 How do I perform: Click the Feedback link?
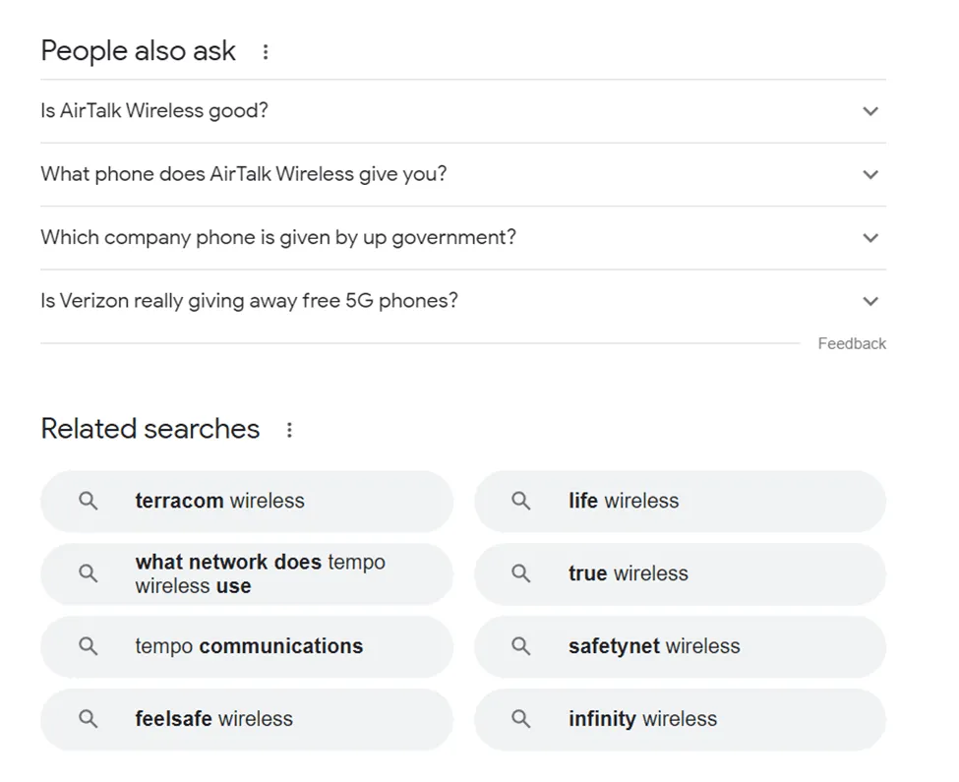click(x=852, y=343)
